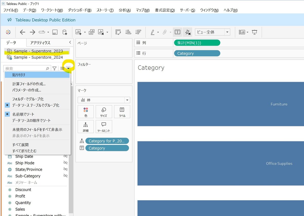
Task: Click the highlight pen icon
Action: click(153, 32)
